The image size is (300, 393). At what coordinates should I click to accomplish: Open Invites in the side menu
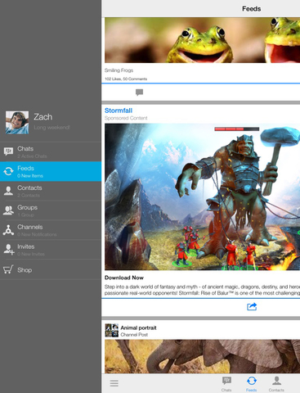(51, 250)
